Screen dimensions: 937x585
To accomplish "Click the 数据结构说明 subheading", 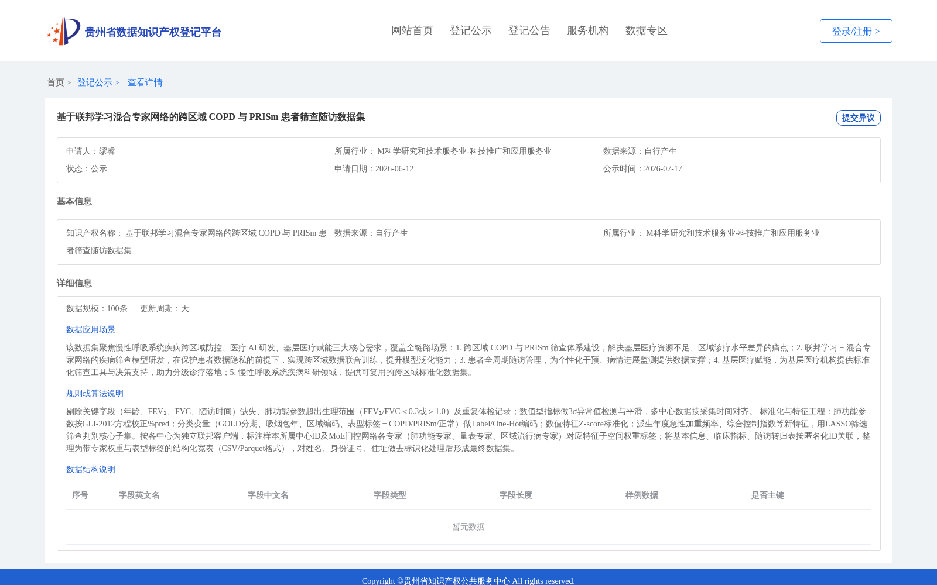I will point(91,469).
